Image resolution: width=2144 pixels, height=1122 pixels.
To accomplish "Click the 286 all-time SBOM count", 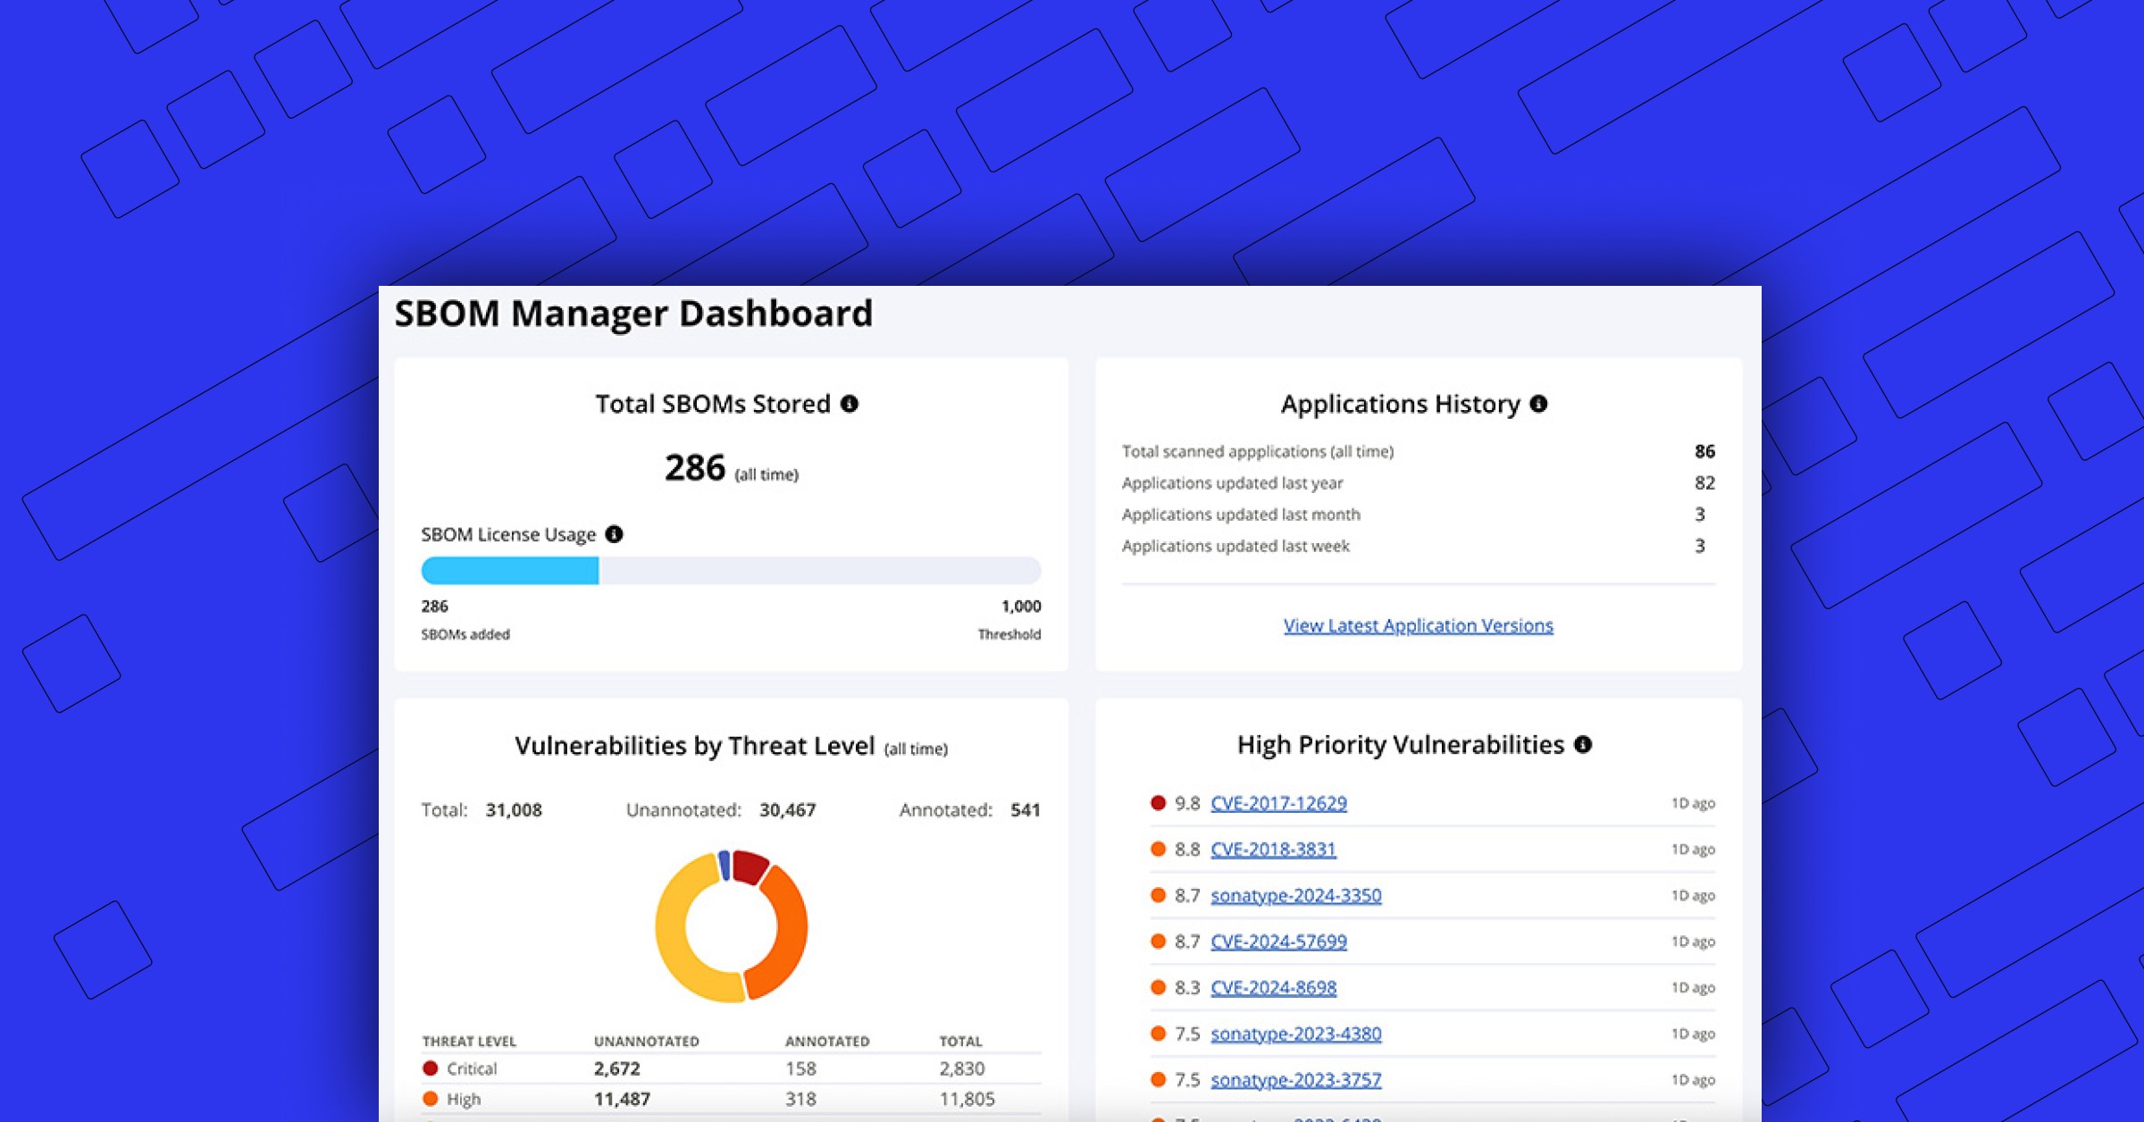I will point(694,468).
